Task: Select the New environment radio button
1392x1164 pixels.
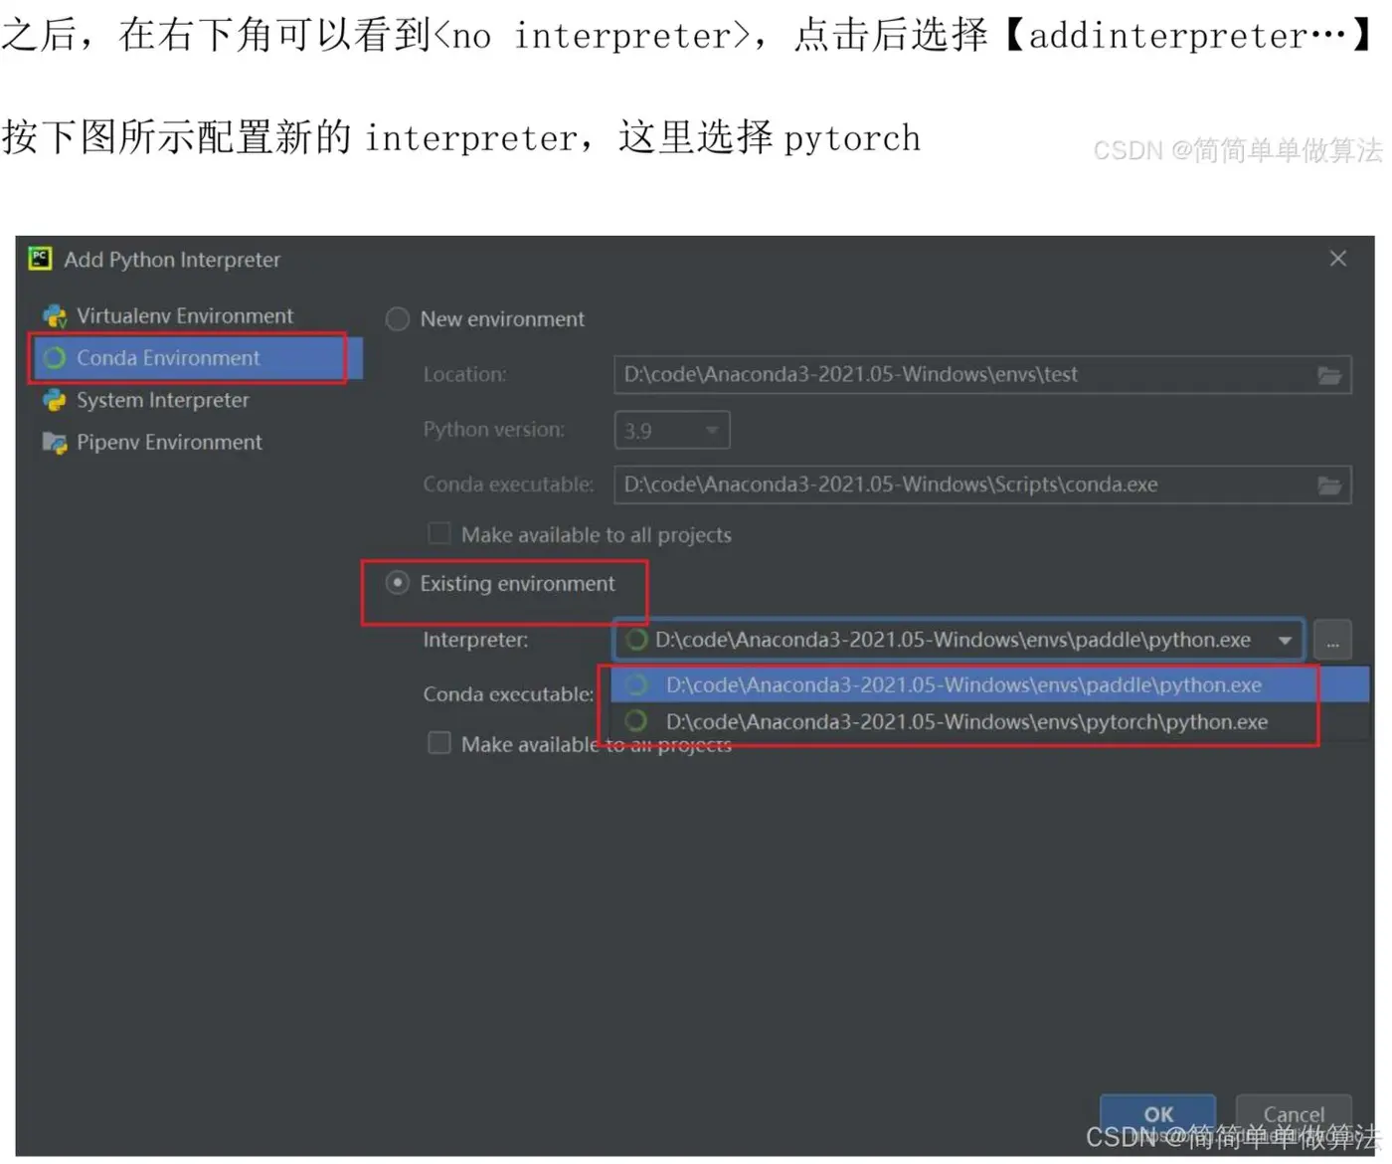Action: coord(398,319)
